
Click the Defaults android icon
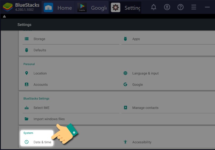(x=27, y=50)
